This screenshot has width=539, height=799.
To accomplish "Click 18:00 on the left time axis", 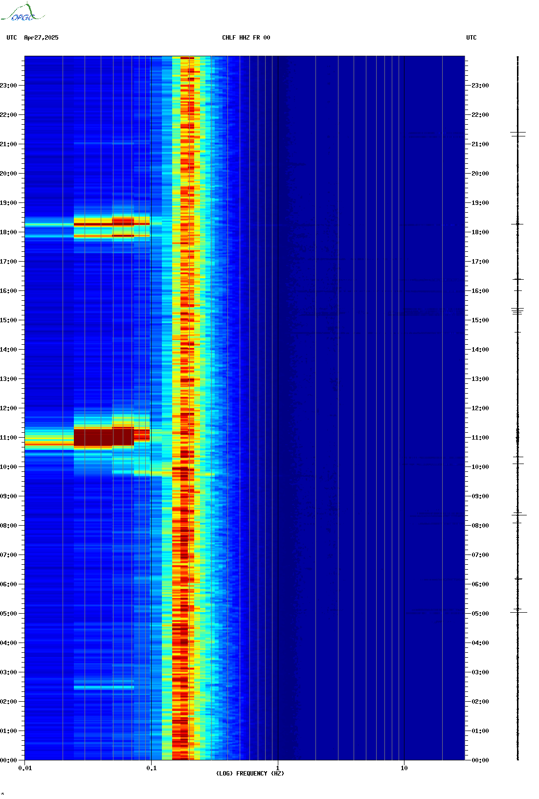I will click(x=8, y=232).
